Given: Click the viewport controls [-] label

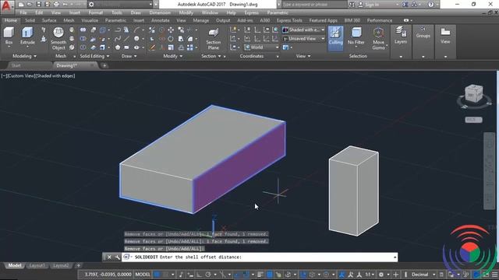Looking at the screenshot, I should [x=4, y=76].
